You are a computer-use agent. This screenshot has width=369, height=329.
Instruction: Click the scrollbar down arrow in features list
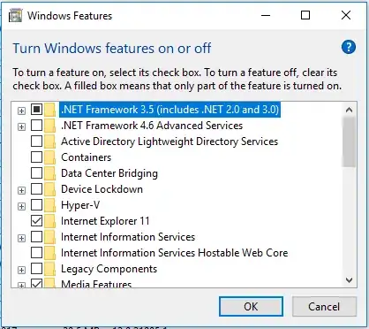(349, 280)
